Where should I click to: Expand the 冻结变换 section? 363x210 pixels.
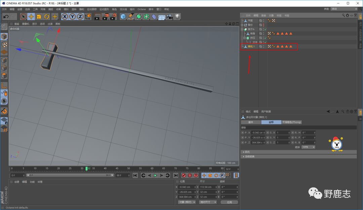click(x=249, y=156)
